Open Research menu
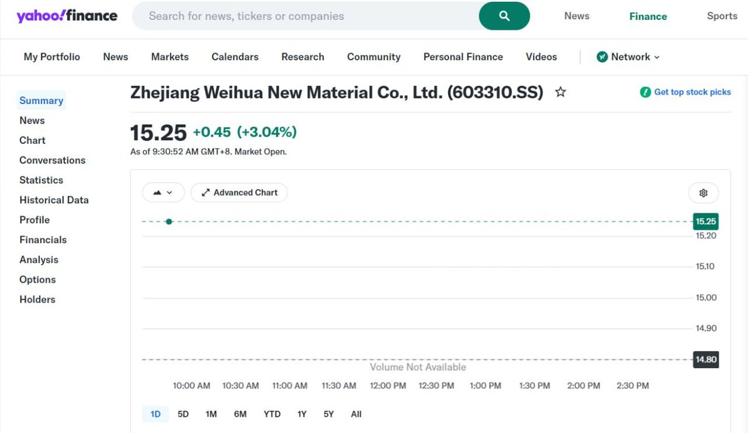The height and width of the screenshot is (433, 748). (302, 57)
